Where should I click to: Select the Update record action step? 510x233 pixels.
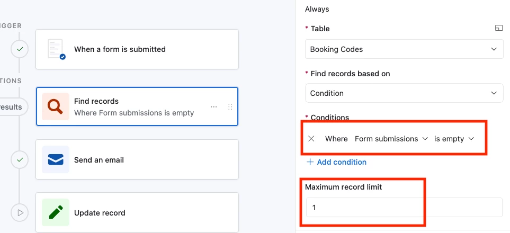137,213
